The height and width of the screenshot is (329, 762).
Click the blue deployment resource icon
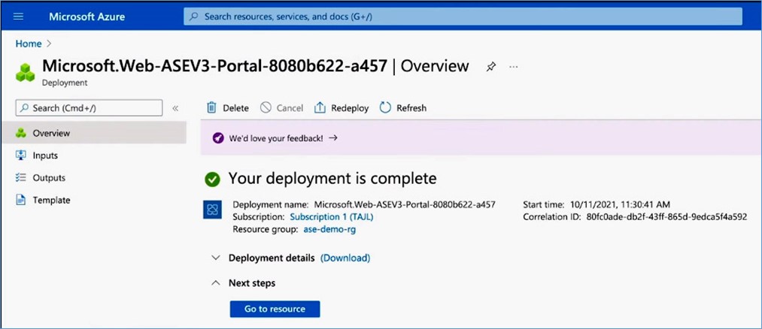(212, 209)
